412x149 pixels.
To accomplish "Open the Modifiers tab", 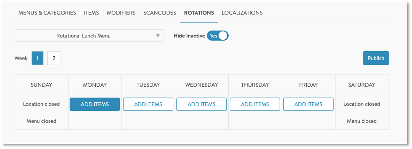I will tap(121, 13).
